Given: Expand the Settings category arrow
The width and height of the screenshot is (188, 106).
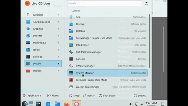Looking at the screenshot, I should (x=59, y=57).
